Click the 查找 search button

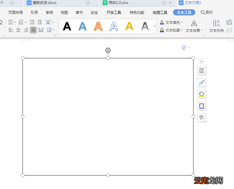(207, 12)
